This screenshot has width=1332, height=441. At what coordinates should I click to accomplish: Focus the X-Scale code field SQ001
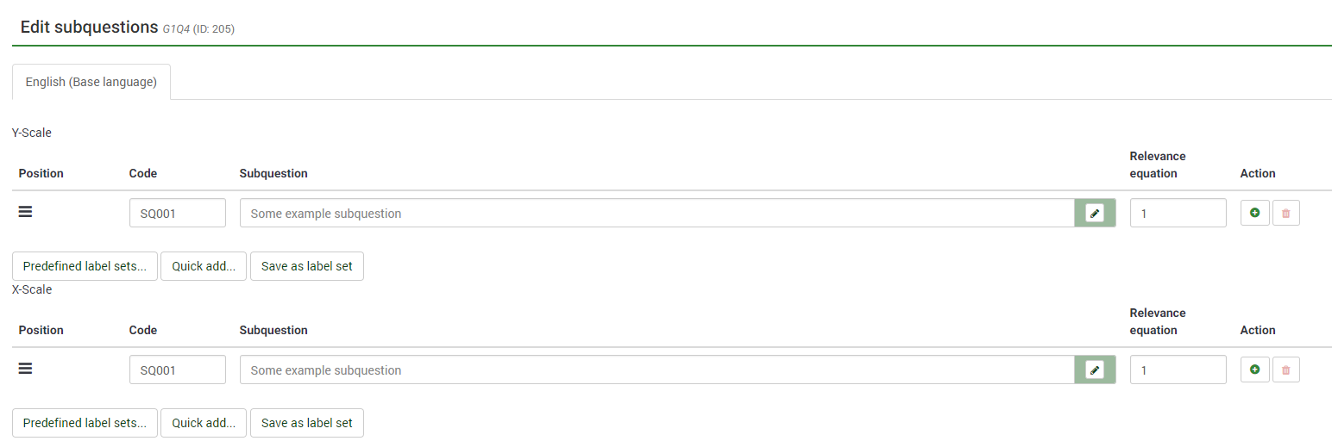(x=177, y=370)
